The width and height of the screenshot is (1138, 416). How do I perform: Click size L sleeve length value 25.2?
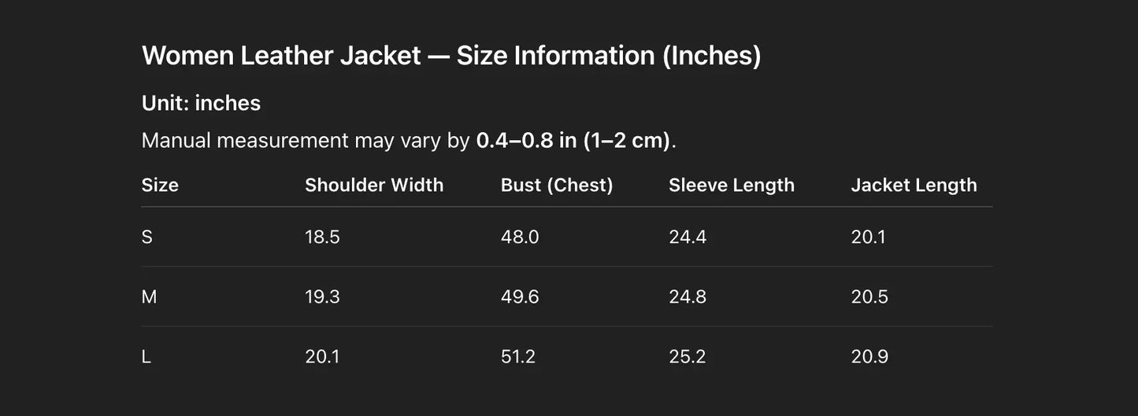click(688, 356)
